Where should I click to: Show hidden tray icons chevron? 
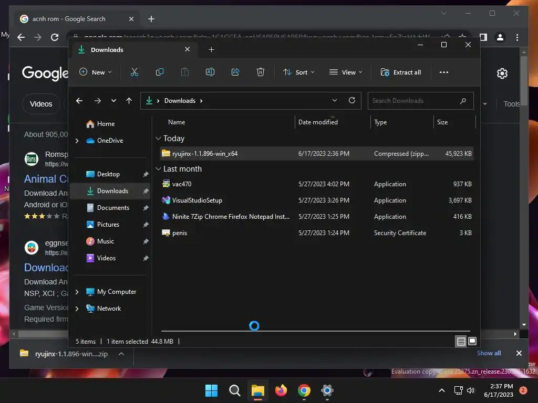point(442,390)
